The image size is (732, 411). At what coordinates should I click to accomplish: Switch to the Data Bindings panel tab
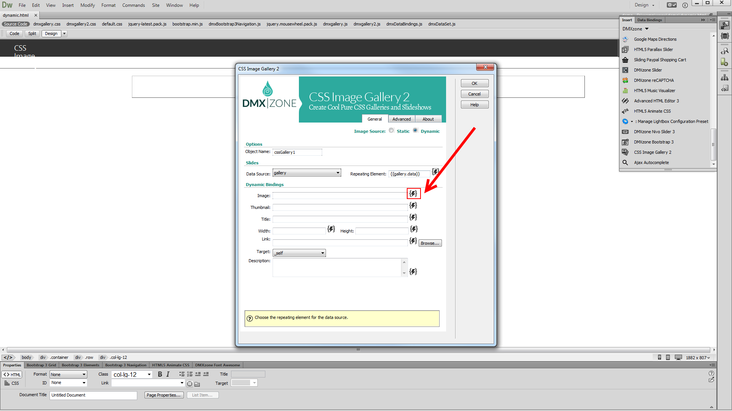click(650, 20)
